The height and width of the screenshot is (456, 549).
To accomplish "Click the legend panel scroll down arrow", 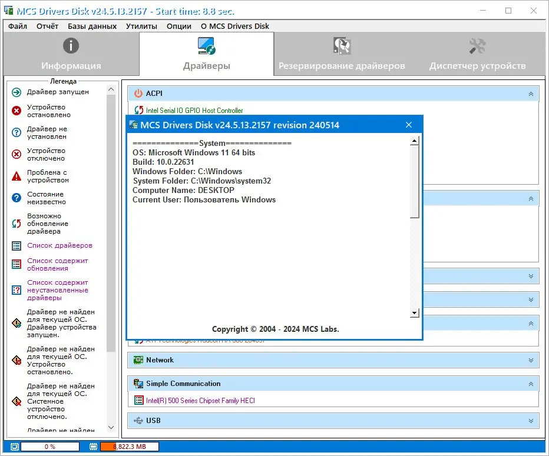I will pyautogui.click(x=111, y=427).
